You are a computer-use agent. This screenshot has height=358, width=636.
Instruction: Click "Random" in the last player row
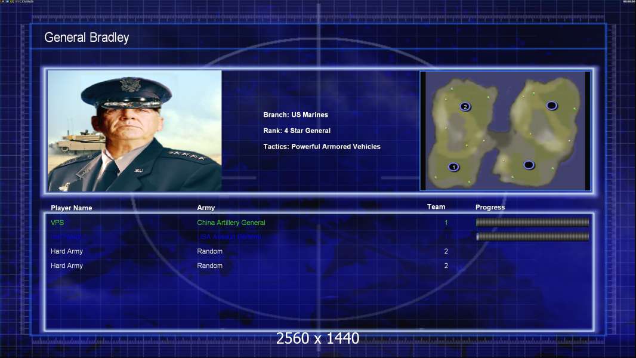click(209, 266)
